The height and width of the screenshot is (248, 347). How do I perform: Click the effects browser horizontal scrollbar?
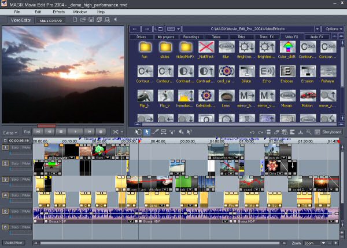[239, 125]
